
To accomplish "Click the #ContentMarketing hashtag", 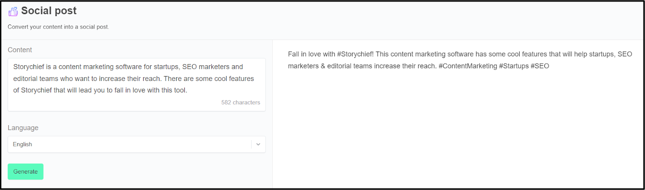I will coord(468,66).
